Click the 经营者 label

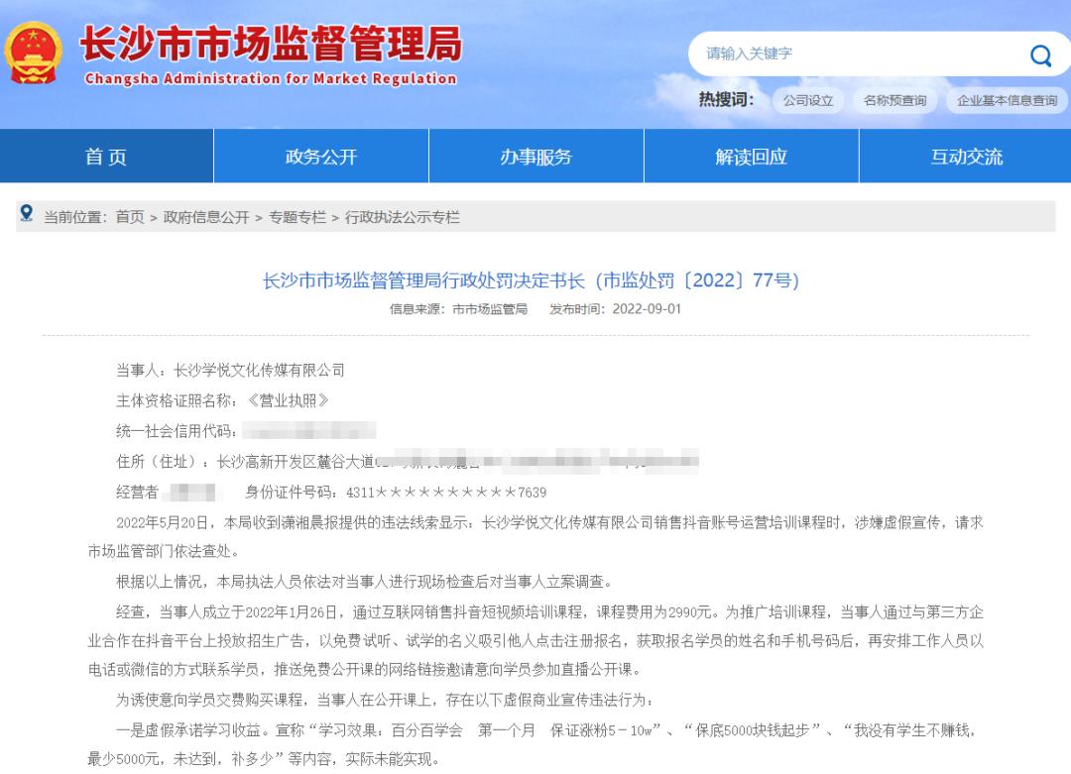[137, 493]
